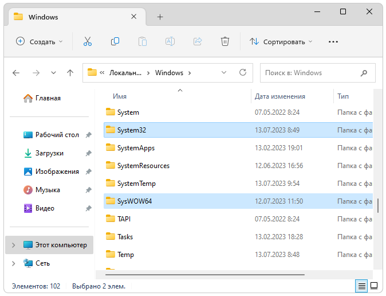Click the pin next to Рабочий стол

[88, 135]
